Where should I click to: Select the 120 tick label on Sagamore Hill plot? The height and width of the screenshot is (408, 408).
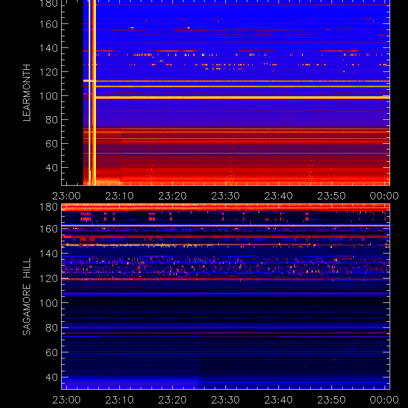point(48,278)
